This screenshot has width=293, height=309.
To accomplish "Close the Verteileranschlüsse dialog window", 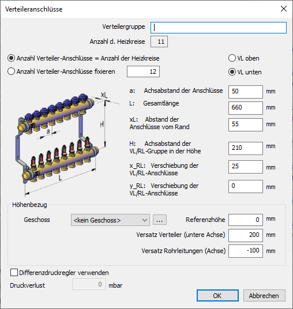I will click(284, 9).
